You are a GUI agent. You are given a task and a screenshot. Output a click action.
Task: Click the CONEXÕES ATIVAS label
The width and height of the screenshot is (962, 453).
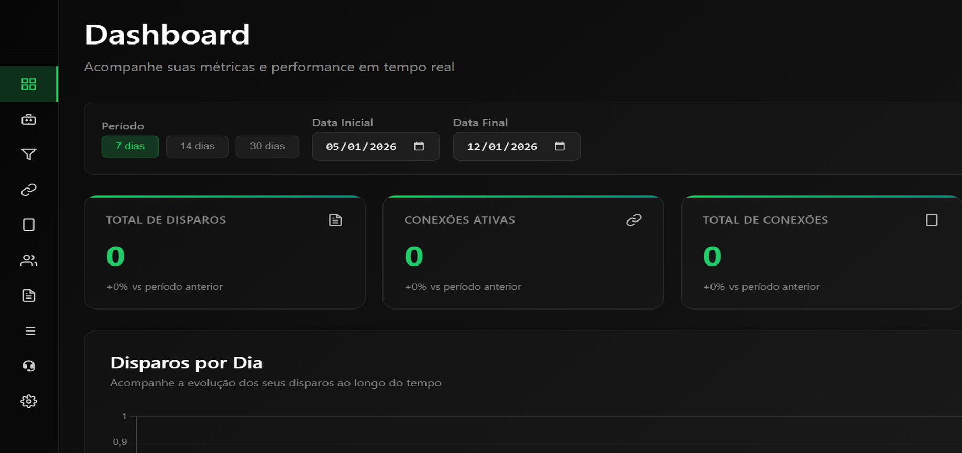[460, 220]
